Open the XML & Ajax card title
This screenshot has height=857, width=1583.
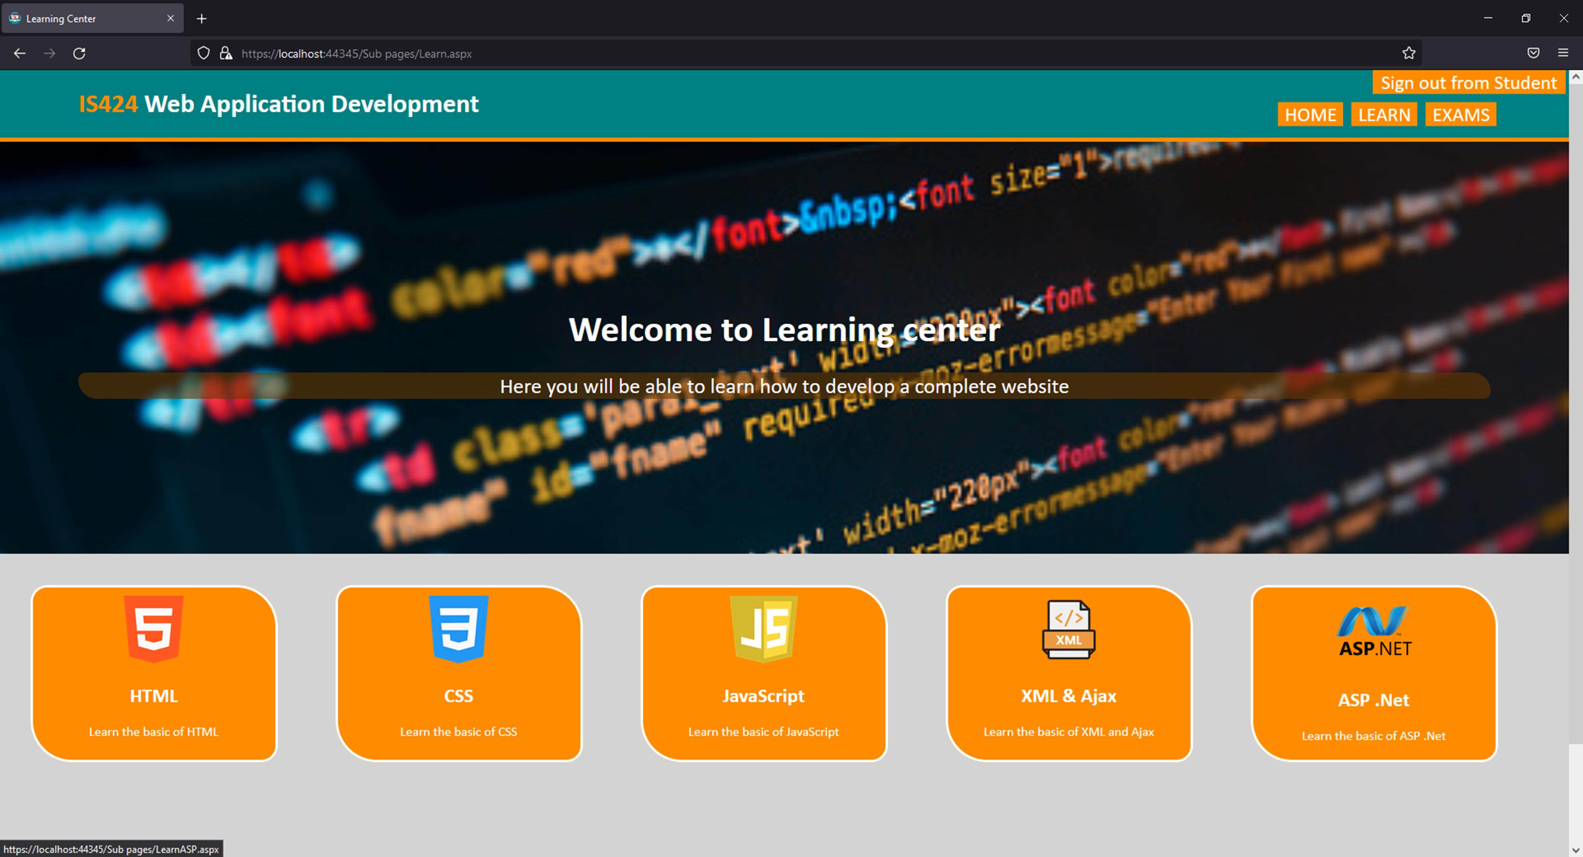pos(1069,696)
